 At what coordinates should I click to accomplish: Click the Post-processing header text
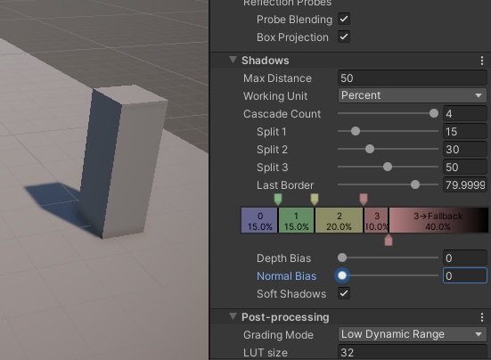[x=285, y=317]
